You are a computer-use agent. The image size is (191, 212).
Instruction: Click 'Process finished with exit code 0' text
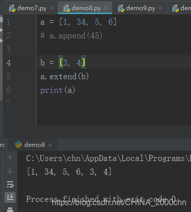101,199
